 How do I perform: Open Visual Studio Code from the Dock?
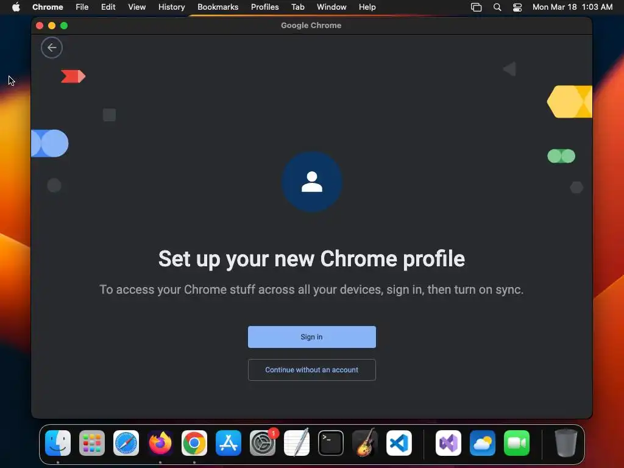click(x=399, y=443)
